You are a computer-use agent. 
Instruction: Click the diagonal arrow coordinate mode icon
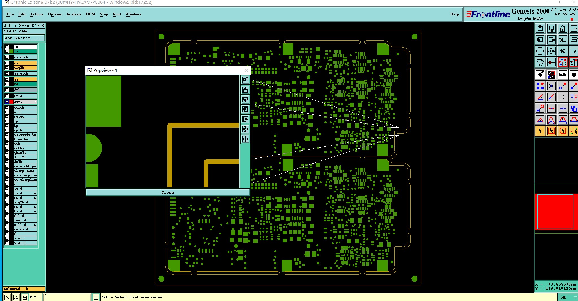(7, 297)
